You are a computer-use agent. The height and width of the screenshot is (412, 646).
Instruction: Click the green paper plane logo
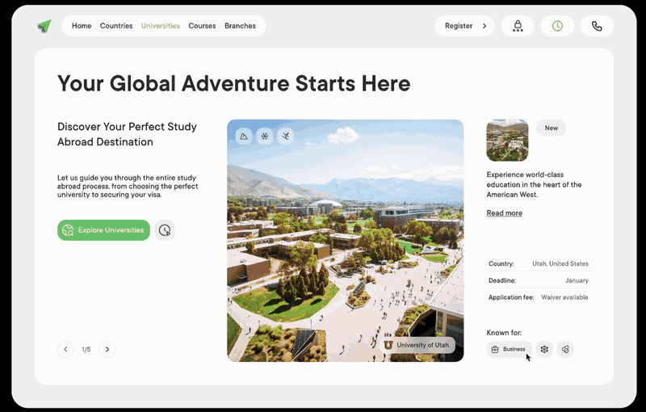[44, 26]
